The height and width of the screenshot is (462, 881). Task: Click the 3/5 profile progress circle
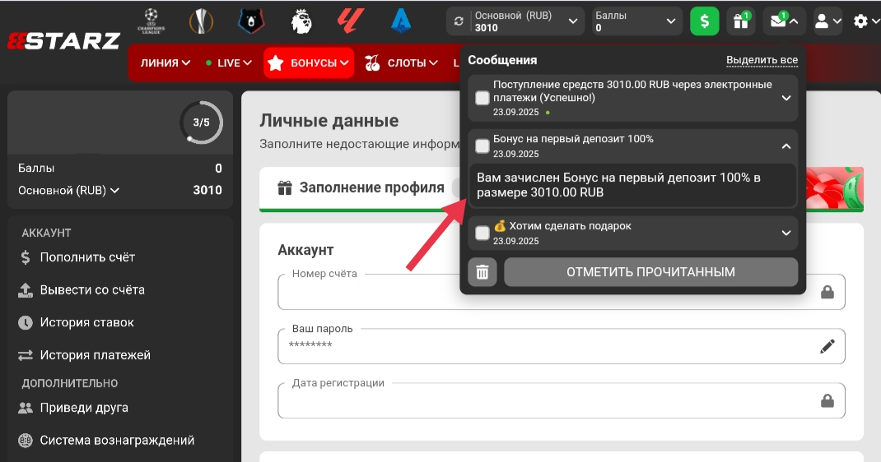tap(201, 122)
